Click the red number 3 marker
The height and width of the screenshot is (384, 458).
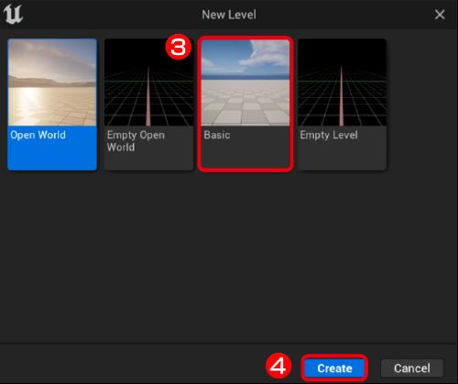click(x=179, y=48)
